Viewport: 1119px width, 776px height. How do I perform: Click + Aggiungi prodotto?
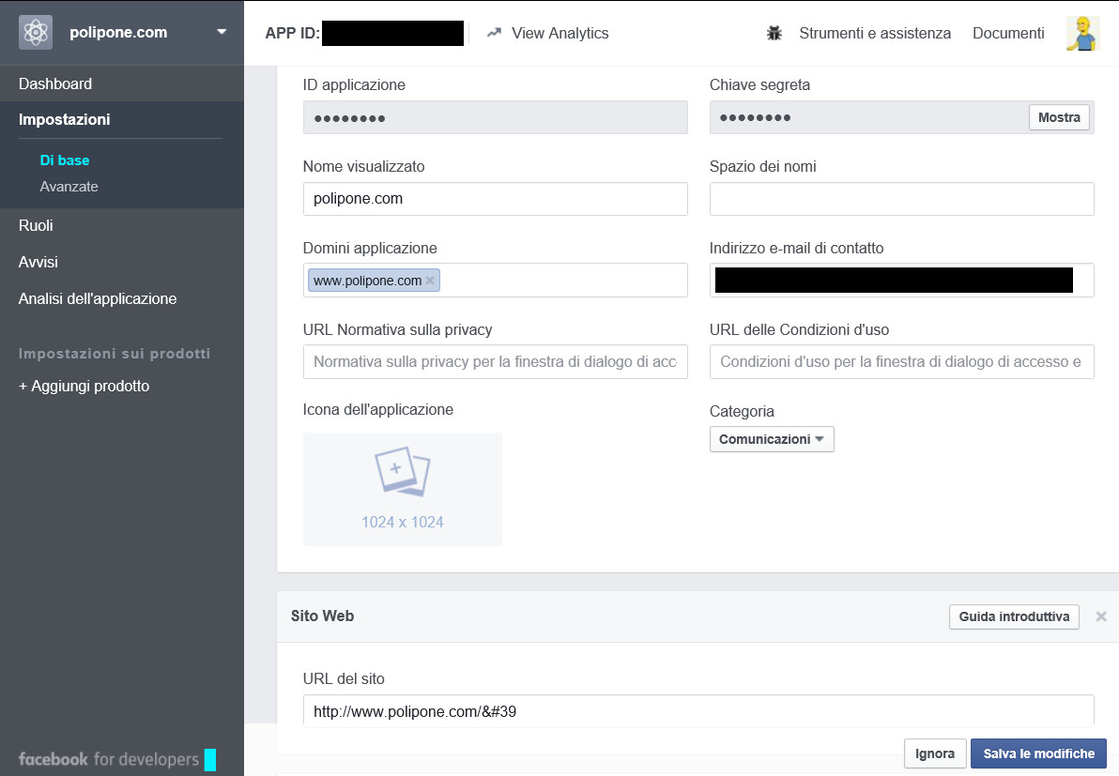(84, 386)
